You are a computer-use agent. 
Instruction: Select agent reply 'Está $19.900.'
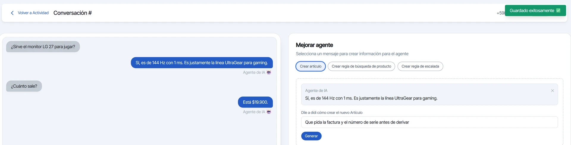255,102
